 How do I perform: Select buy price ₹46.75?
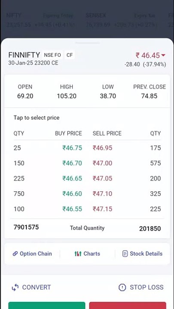click(72, 148)
